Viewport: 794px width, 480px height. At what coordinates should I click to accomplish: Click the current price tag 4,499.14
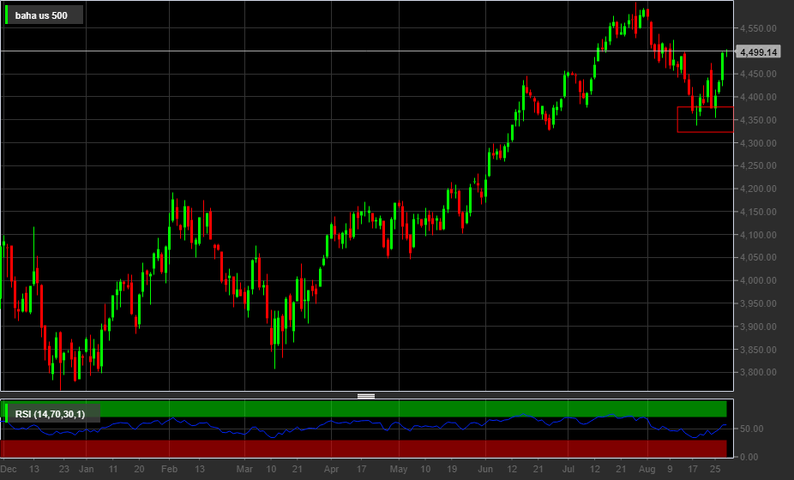(758, 52)
